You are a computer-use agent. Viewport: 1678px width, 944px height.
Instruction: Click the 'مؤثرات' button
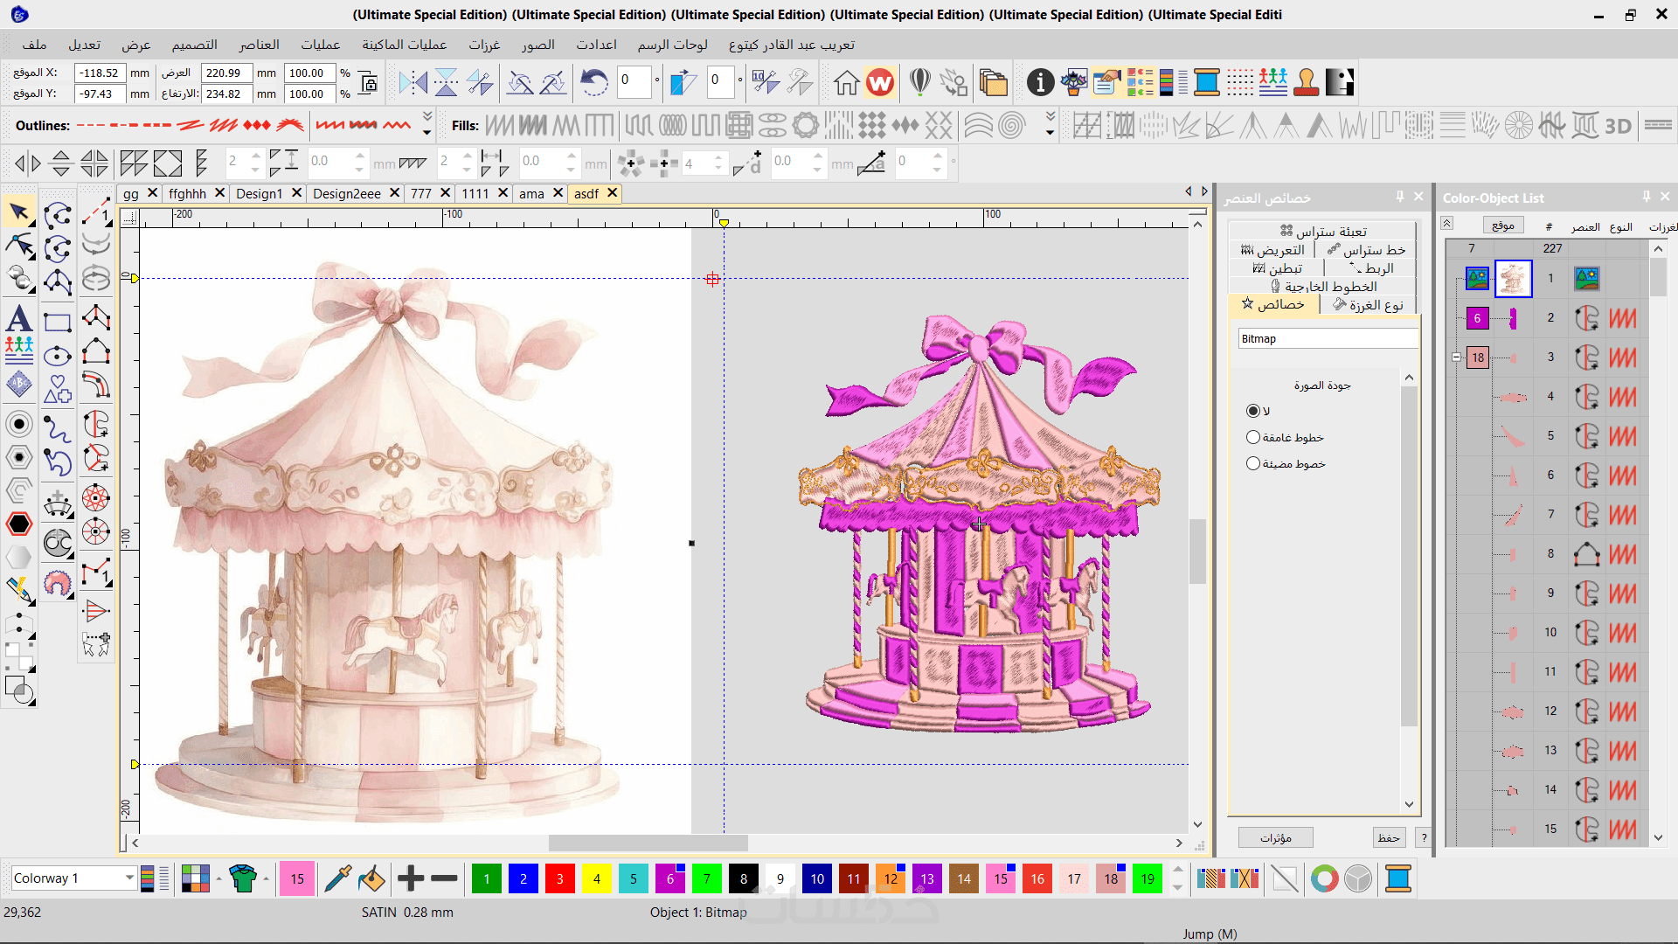click(x=1275, y=837)
